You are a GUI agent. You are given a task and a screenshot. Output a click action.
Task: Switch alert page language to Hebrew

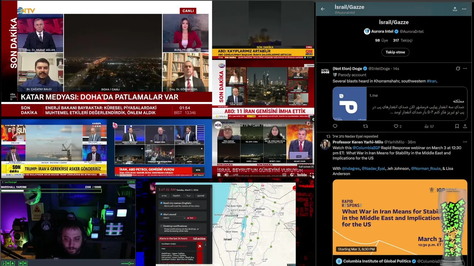(x=164, y=195)
